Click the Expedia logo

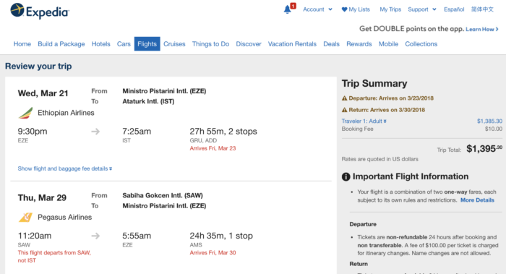(40, 12)
